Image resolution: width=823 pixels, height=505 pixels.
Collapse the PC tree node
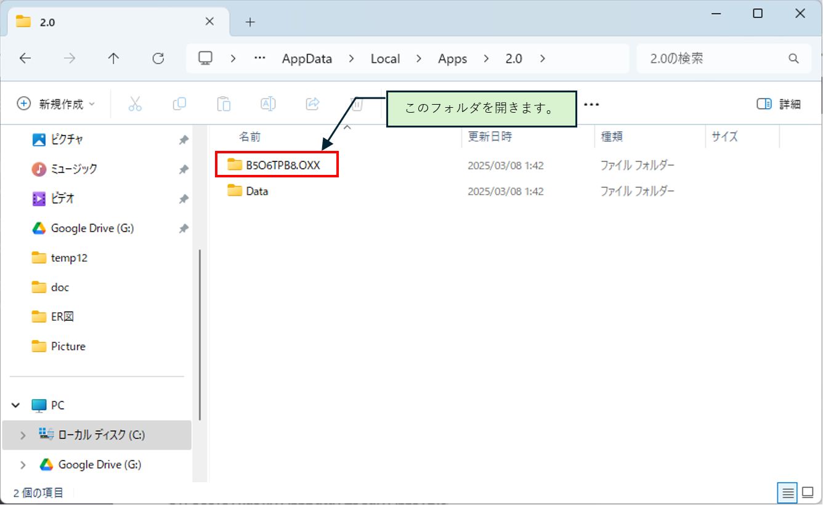[15, 406]
